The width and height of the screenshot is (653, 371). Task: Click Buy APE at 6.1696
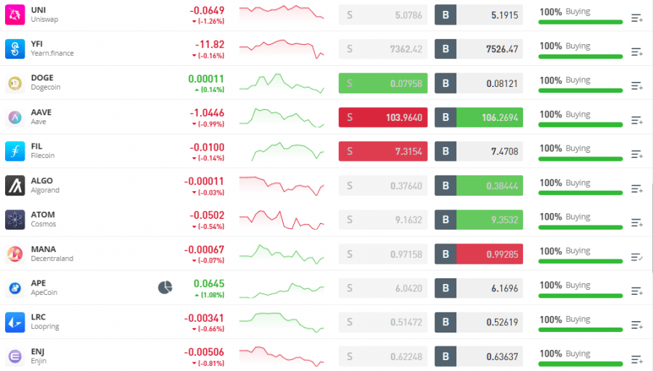click(x=479, y=288)
